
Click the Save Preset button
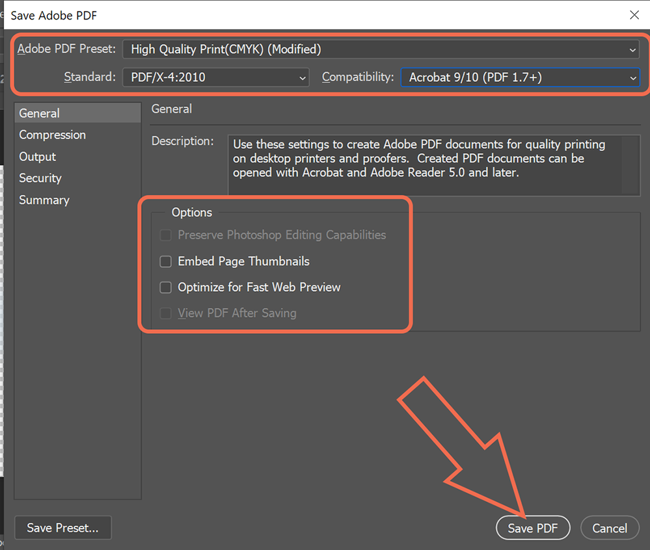pos(63,528)
